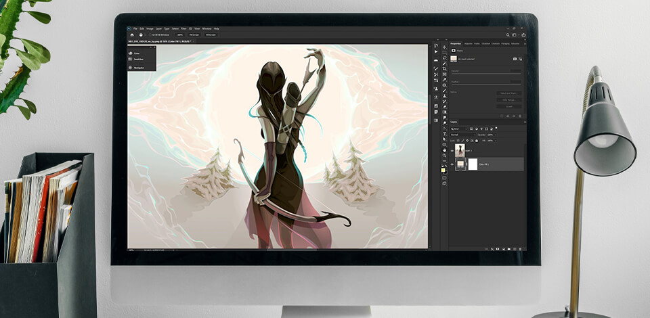Click the Select and Mask button
Image resolution: width=650 pixels, height=318 pixels.
pos(509,93)
